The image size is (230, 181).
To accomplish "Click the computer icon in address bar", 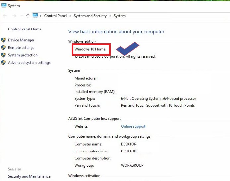I will [x=35, y=16].
